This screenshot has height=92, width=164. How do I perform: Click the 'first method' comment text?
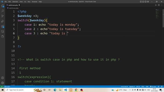[30, 68]
